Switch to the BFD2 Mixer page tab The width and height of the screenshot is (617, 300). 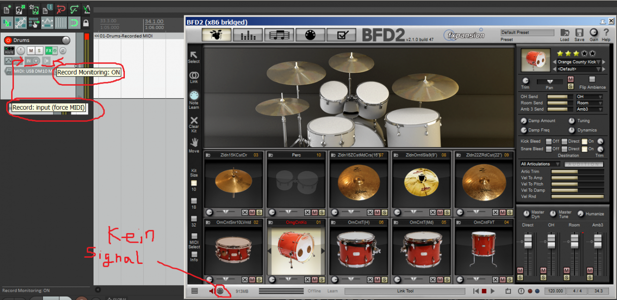248,35
